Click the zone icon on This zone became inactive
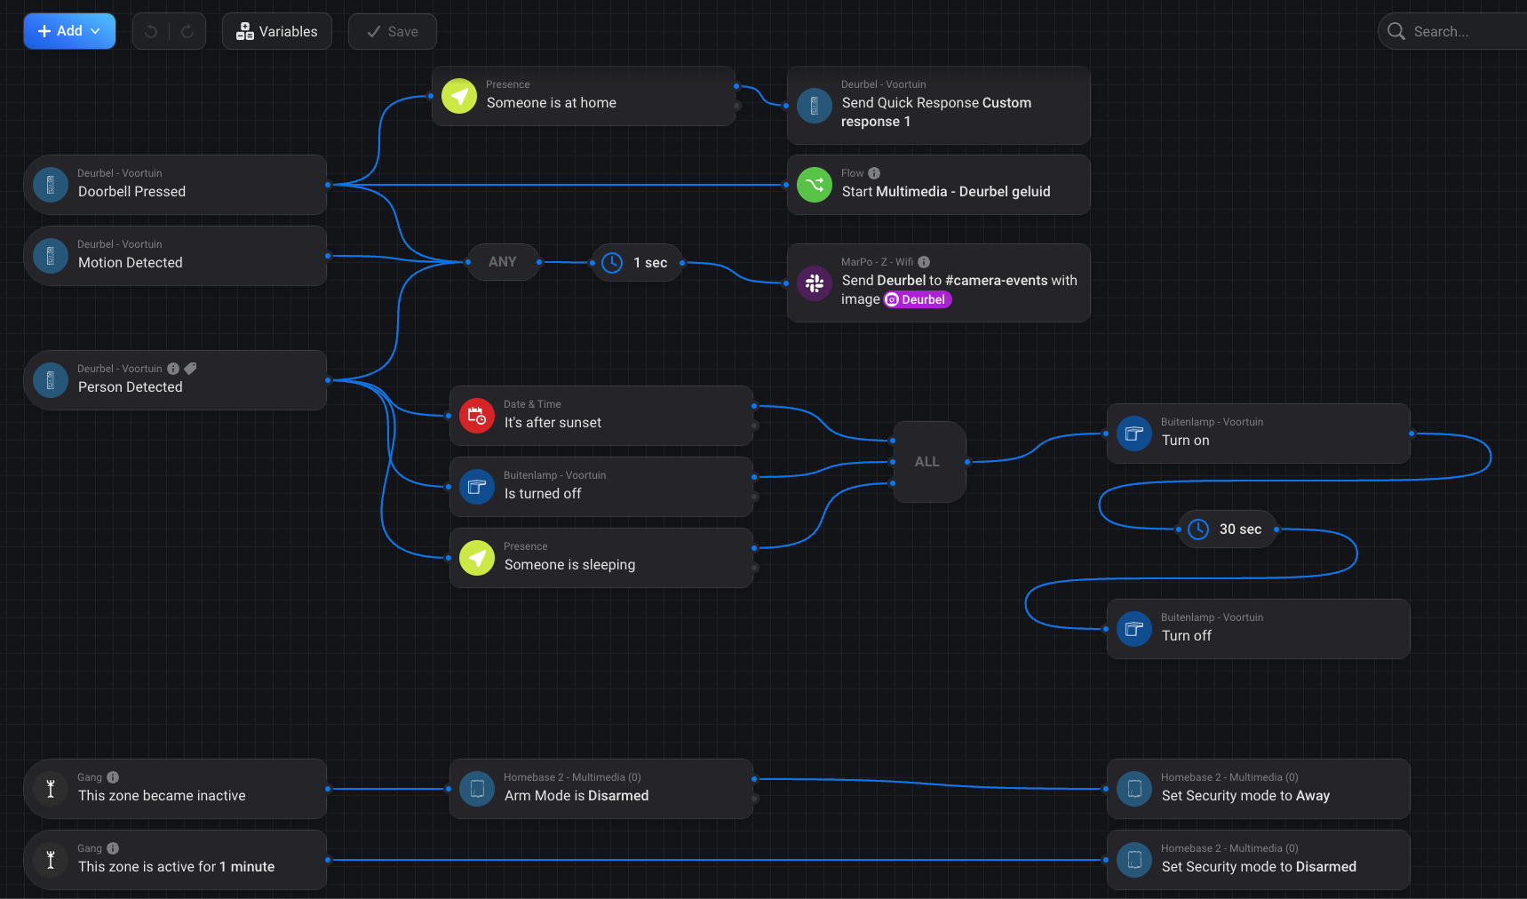This screenshot has width=1527, height=899. pyautogui.click(x=51, y=789)
